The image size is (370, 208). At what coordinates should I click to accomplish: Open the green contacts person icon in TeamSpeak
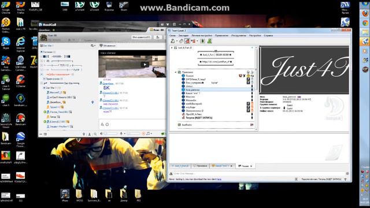[x=209, y=41]
